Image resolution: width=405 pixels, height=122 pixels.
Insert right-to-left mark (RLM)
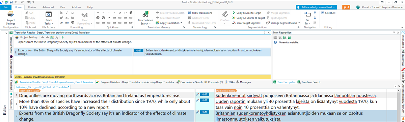pyautogui.click(x=67, y=23)
